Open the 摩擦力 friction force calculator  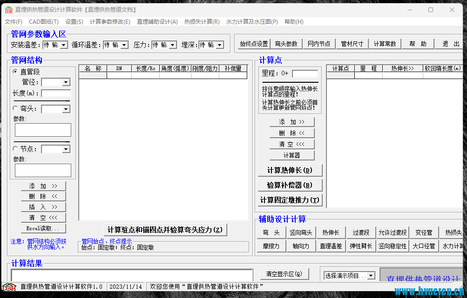271,246
